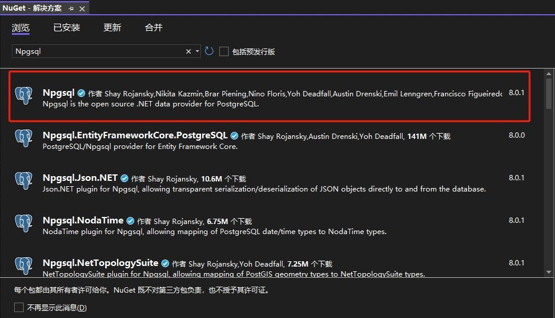Screen dimensions: 555x318
Task: Click version 8.0.1 on Npgsql.NetTopologySuite row
Action: 517,263
